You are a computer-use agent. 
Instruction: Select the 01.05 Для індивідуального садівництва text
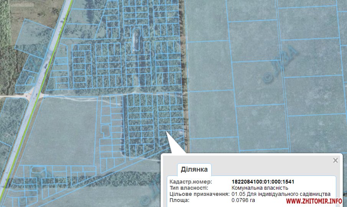281,194
